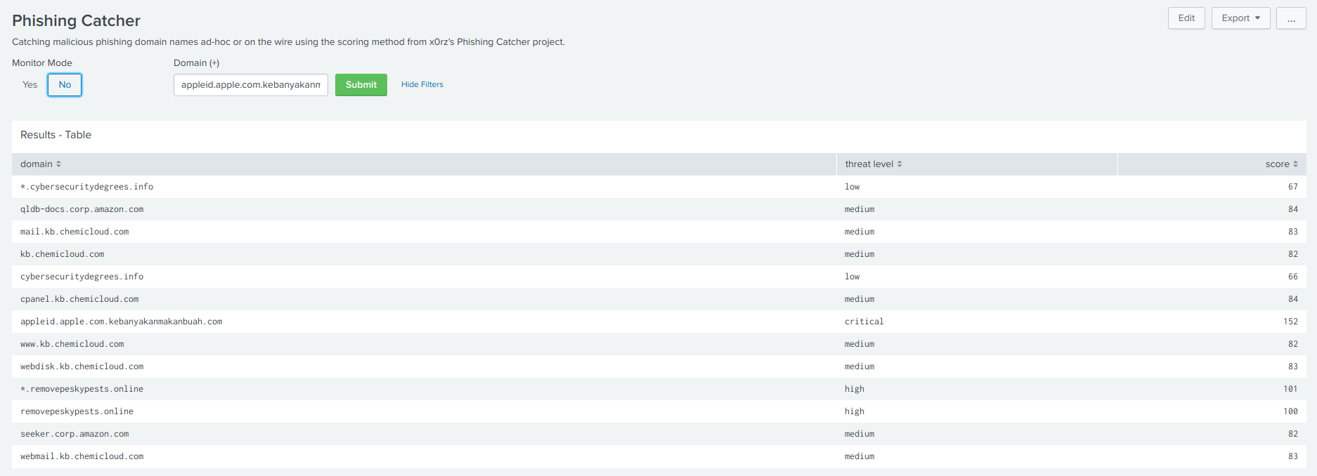The height and width of the screenshot is (476, 1317).
Task: Click the Edit button
Action: pyautogui.click(x=1186, y=18)
